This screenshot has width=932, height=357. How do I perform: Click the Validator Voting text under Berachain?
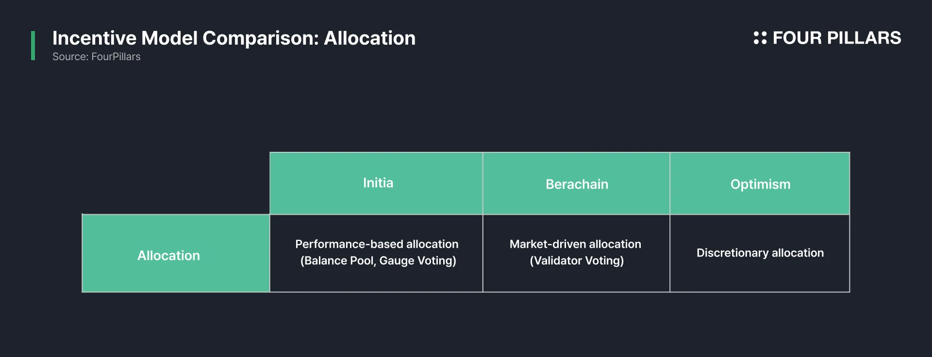(x=577, y=261)
